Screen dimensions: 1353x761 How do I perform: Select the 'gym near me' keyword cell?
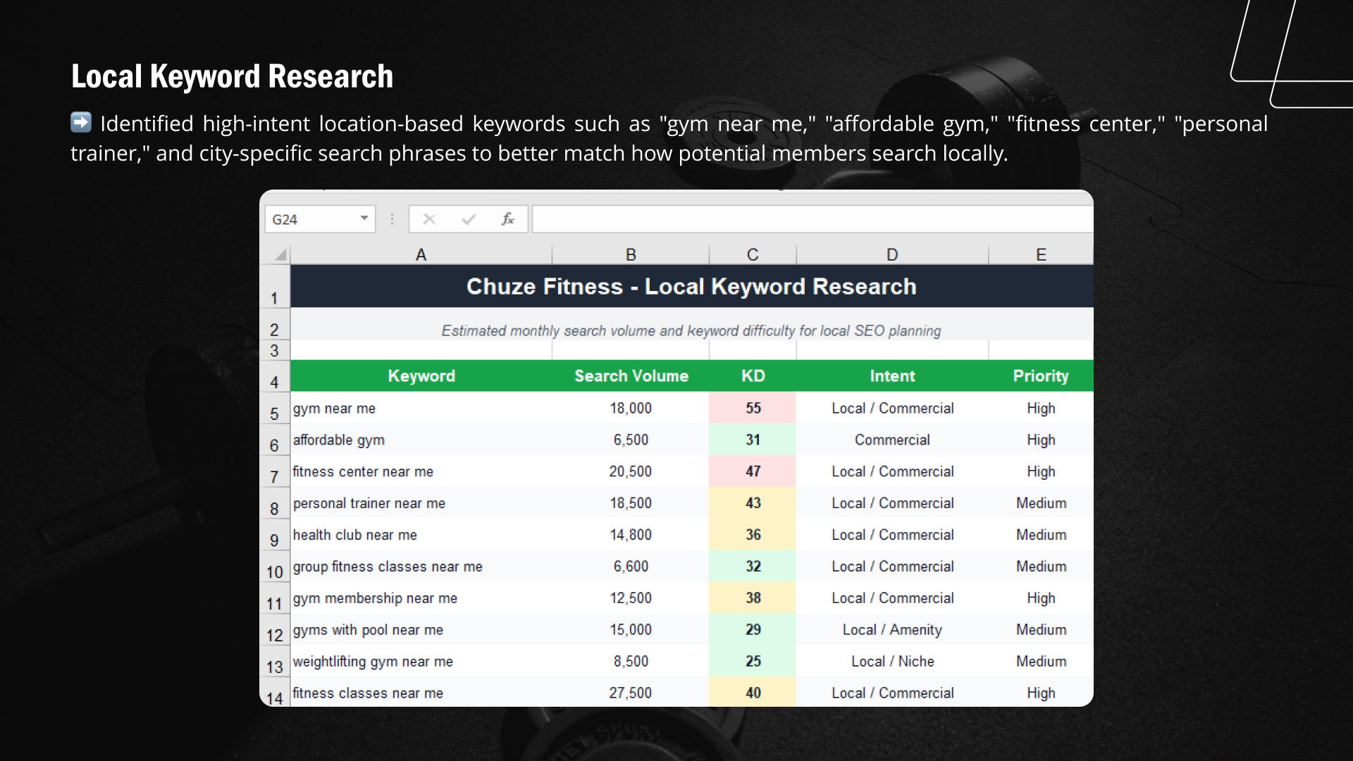pyautogui.click(x=421, y=408)
